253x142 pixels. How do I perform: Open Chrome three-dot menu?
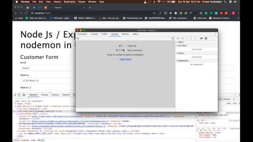tap(238, 13)
